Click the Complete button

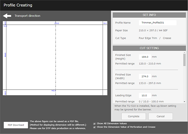(133, 116)
